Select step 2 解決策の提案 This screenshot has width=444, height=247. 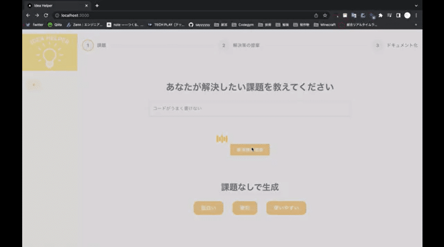(x=240, y=45)
